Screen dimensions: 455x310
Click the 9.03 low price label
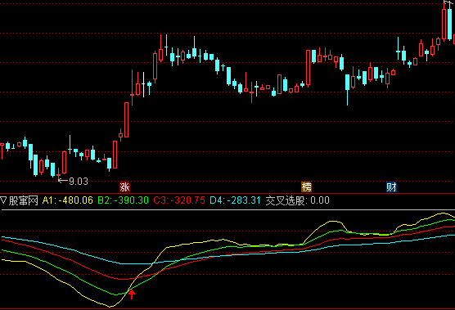coord(79,182)
